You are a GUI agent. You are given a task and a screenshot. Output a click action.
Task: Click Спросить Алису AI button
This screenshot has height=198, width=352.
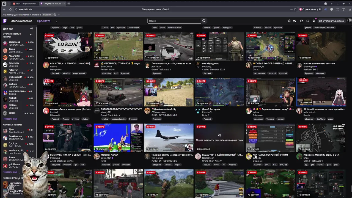click(310, 9)
